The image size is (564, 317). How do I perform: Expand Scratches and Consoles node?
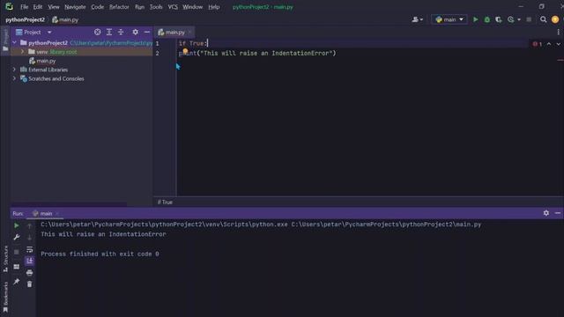click(x=14, y=78)
